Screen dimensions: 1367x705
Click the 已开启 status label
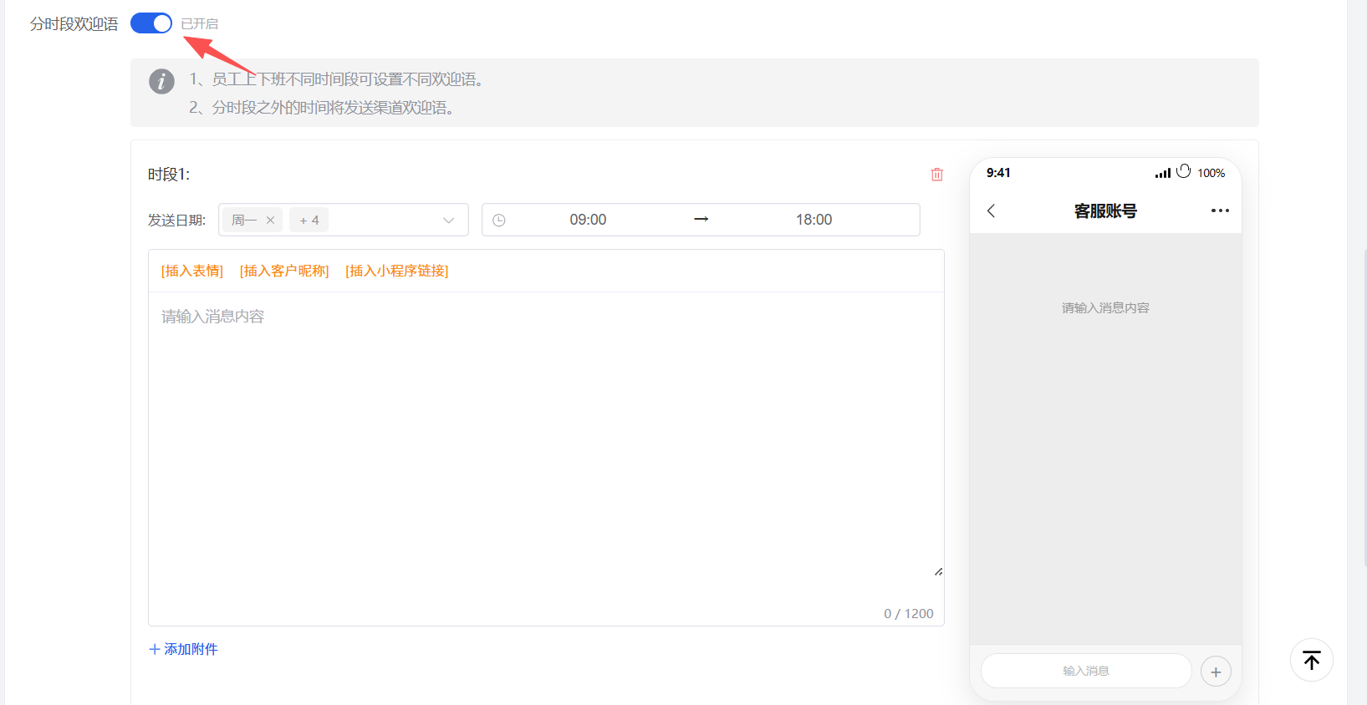tap(199, 24)
